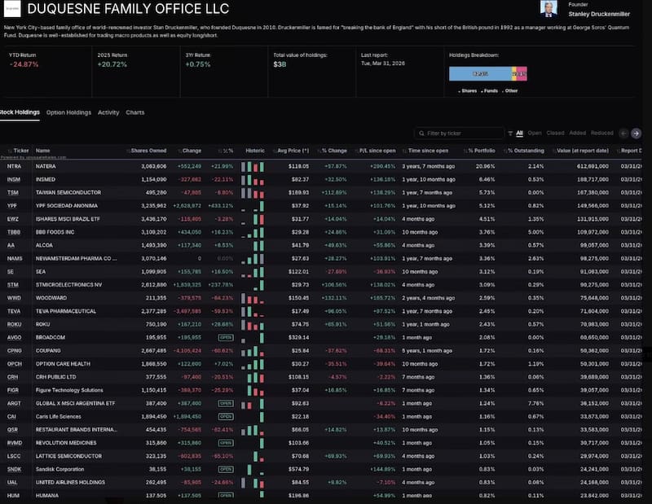652x504 pixels.
Task: Switch to the Activity tab
Action: tap(108, 112)
